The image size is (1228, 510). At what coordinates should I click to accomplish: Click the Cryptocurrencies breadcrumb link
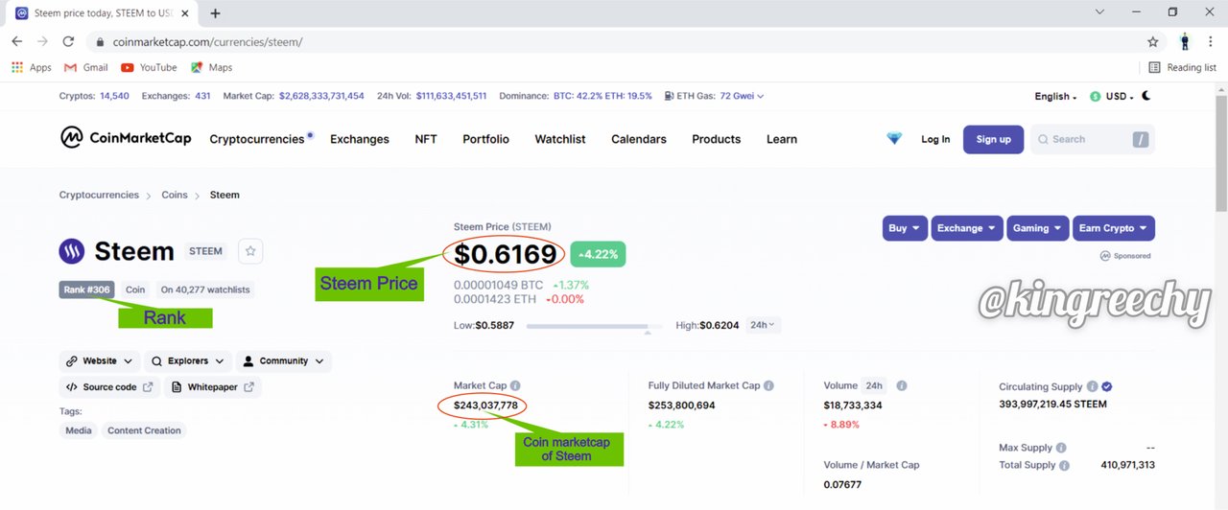pyautogui.click(x=99, y=195)
